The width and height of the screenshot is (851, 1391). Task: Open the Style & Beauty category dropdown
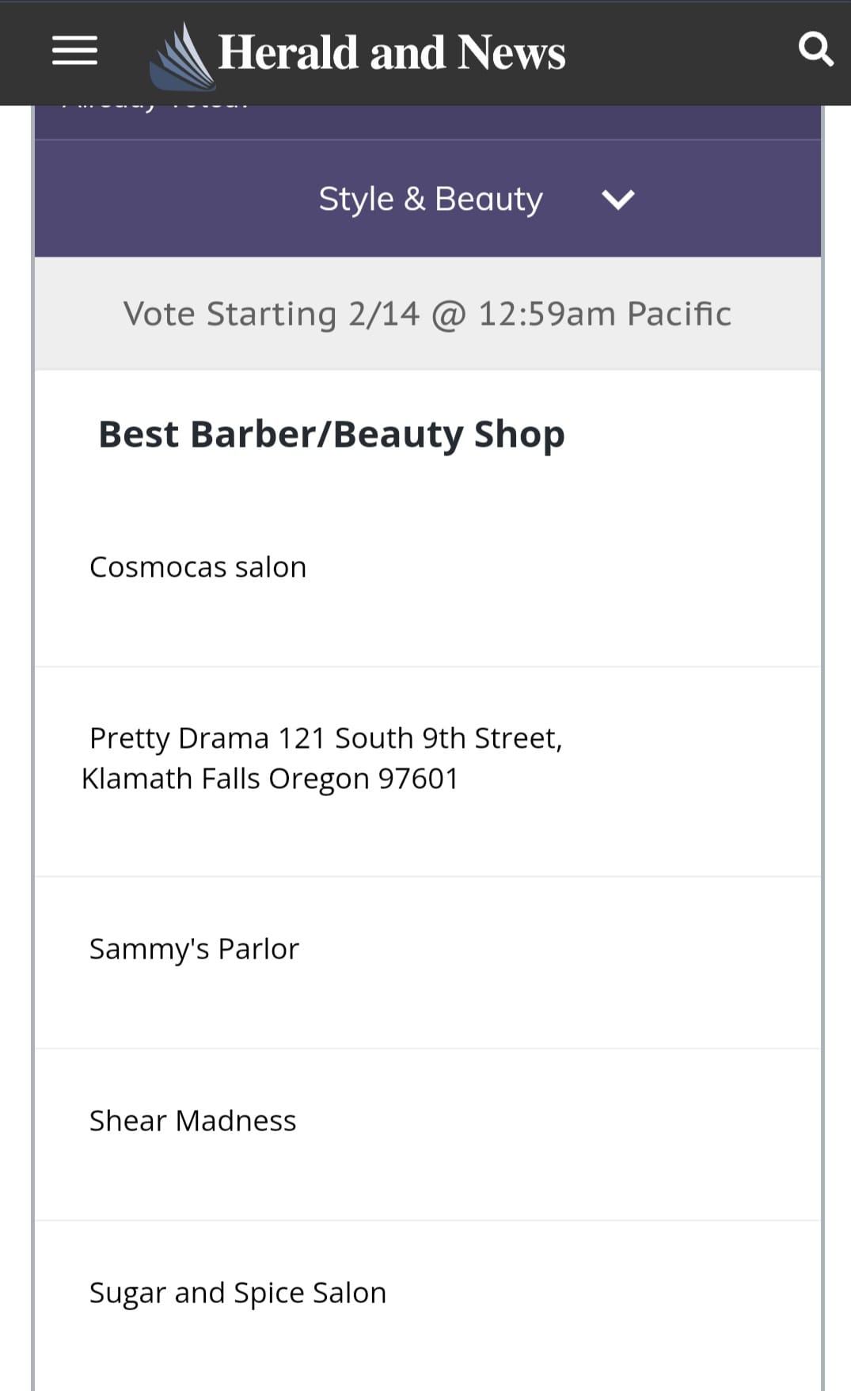pyautogui.click(x=431, y=199)
